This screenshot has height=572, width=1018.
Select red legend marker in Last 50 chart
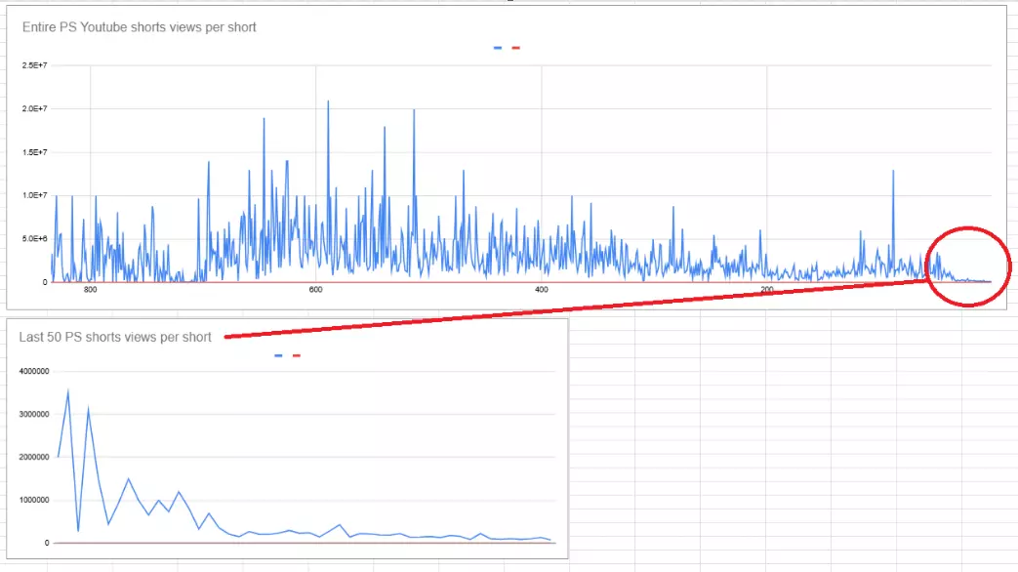(297, 356)
